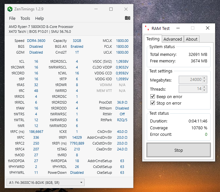
Task: Decrease Threads with the down stepper arrow
Action: click(x=204, y=90)
